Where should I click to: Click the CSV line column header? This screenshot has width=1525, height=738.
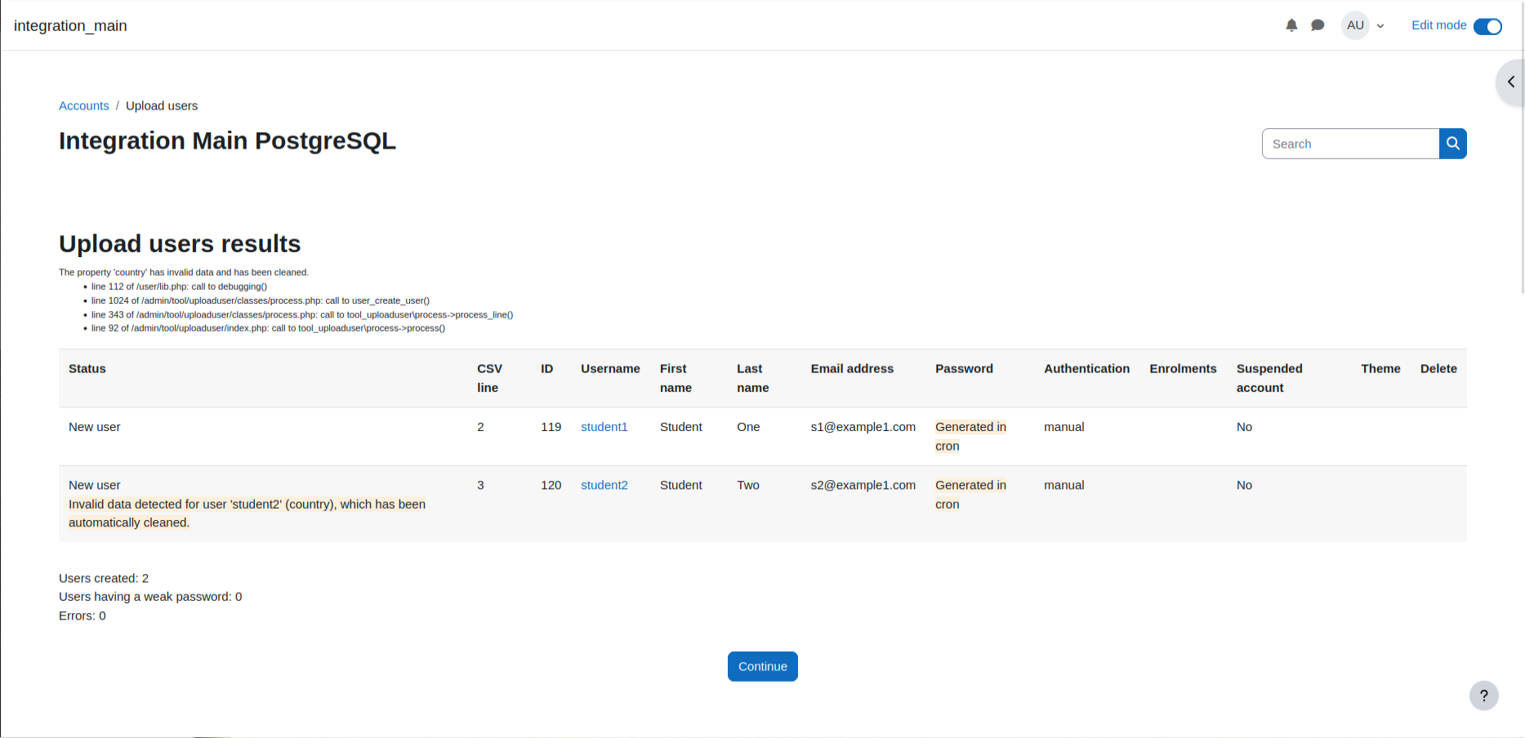point(489,378)
